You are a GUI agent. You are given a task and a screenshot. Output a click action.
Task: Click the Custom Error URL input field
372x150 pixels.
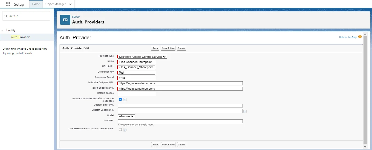[180, 106]
